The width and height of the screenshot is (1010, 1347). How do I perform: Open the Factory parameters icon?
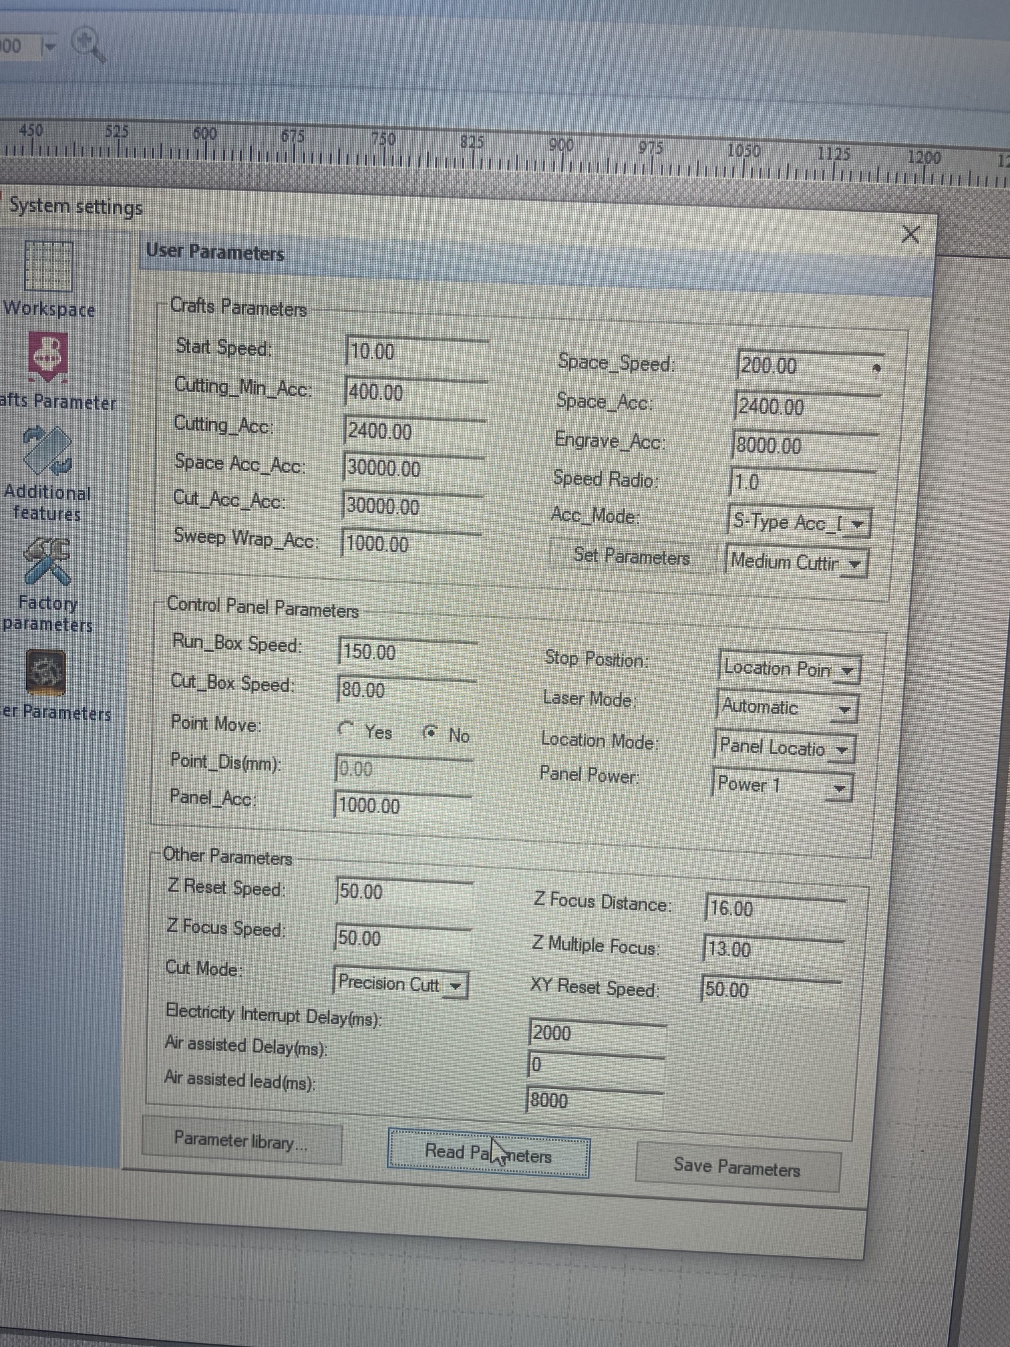pyautogui.click(x=47, y=563)
